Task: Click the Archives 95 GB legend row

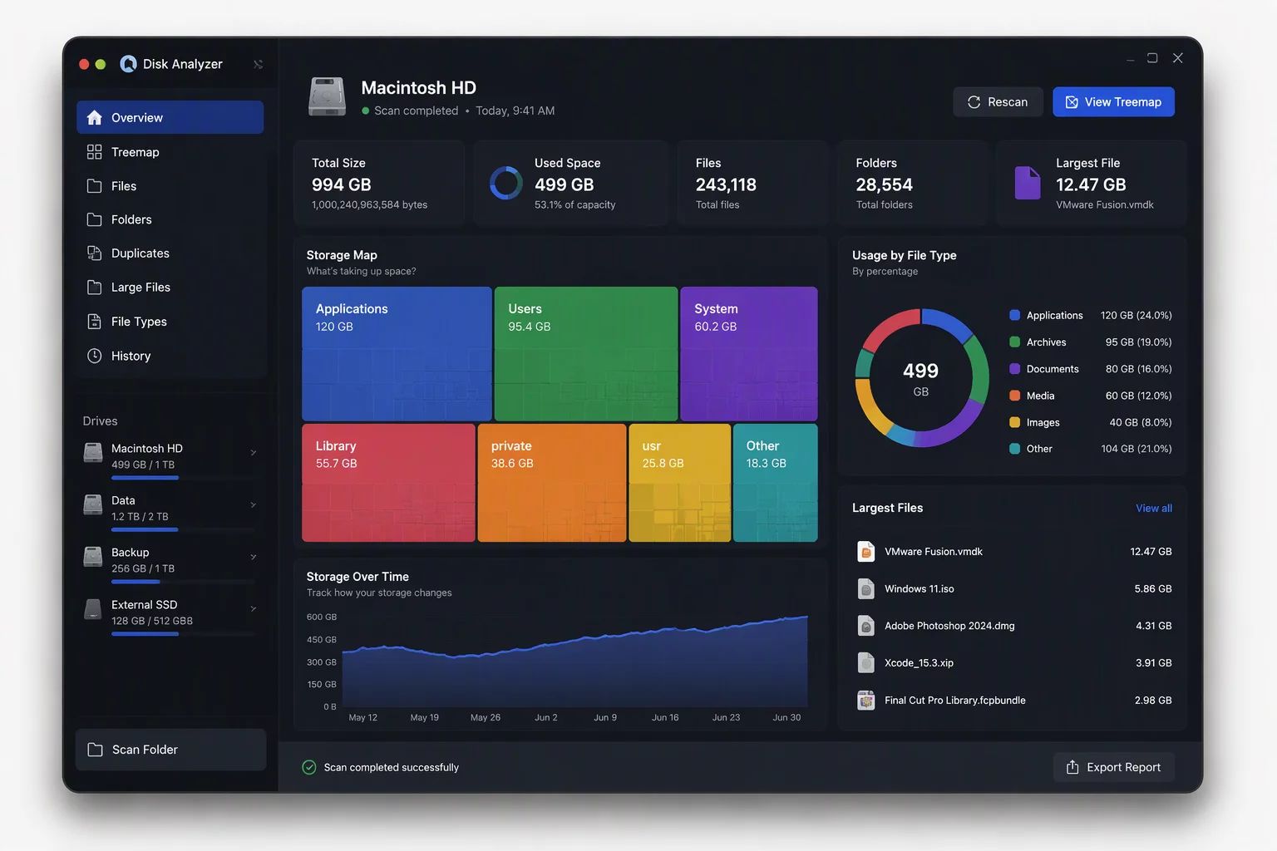Action: (1091, 342)
